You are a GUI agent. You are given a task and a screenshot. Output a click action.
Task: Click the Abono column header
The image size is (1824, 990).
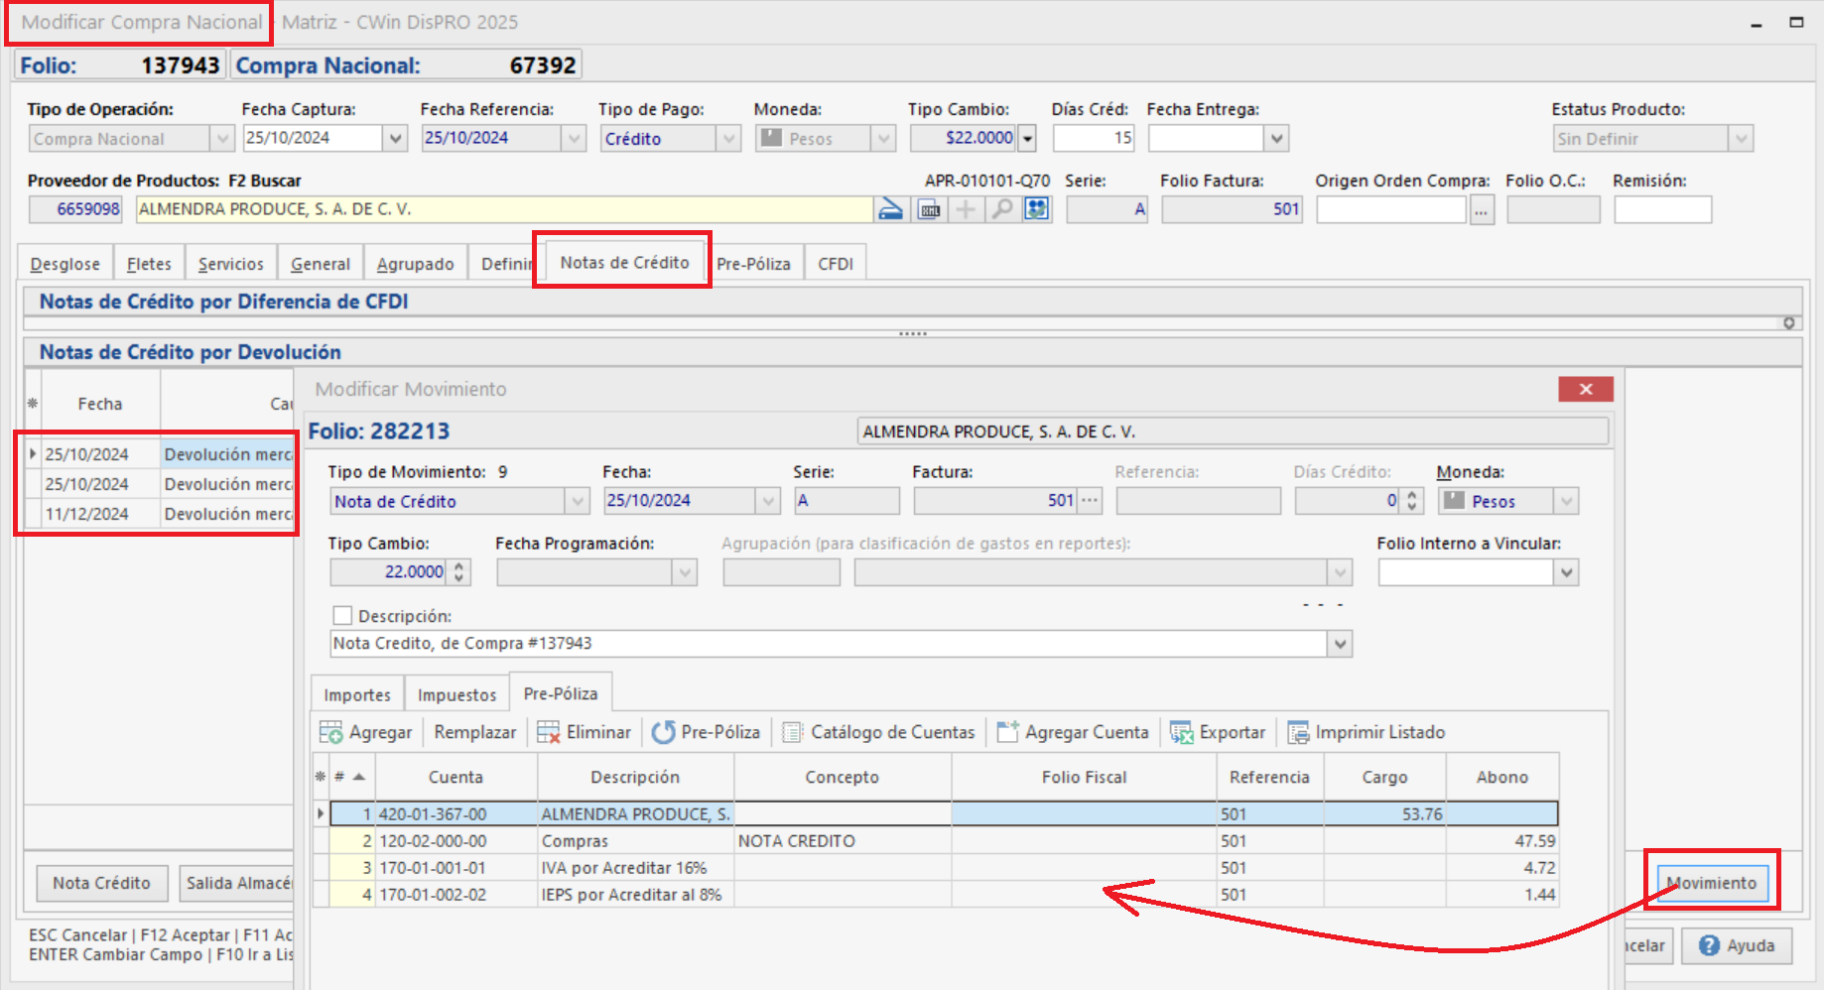coord(1501,777)
